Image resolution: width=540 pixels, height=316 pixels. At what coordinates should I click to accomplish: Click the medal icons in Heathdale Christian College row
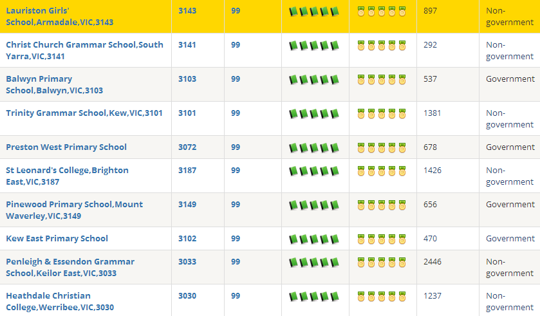tap(382, 297)
